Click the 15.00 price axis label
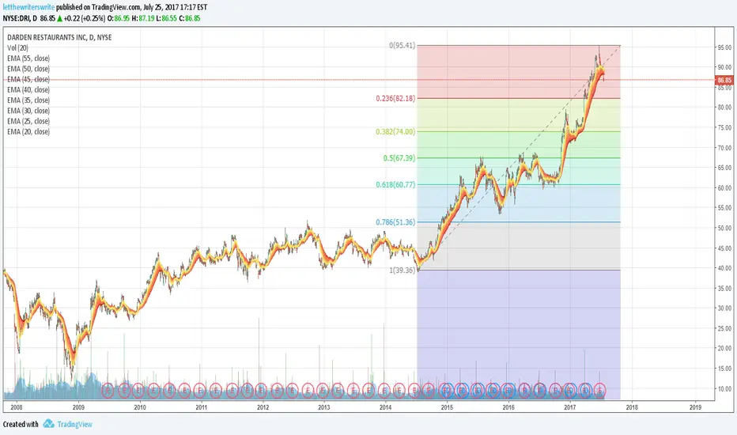The image size is (737, 435). (x=724, y=369)
